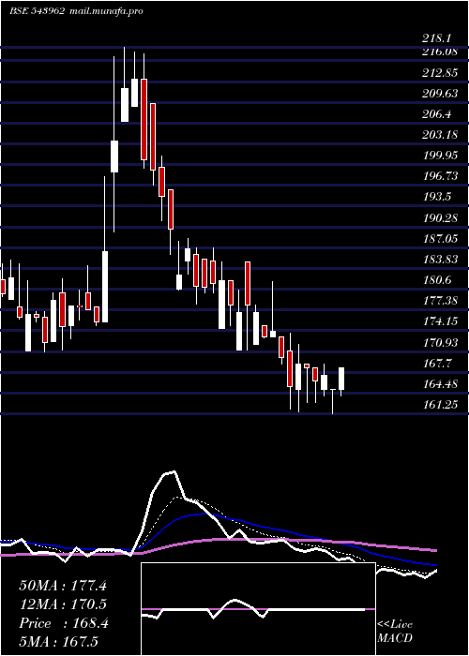Select the 174.15 price axis label
469x656 pixels.
[x=440, y=321]
